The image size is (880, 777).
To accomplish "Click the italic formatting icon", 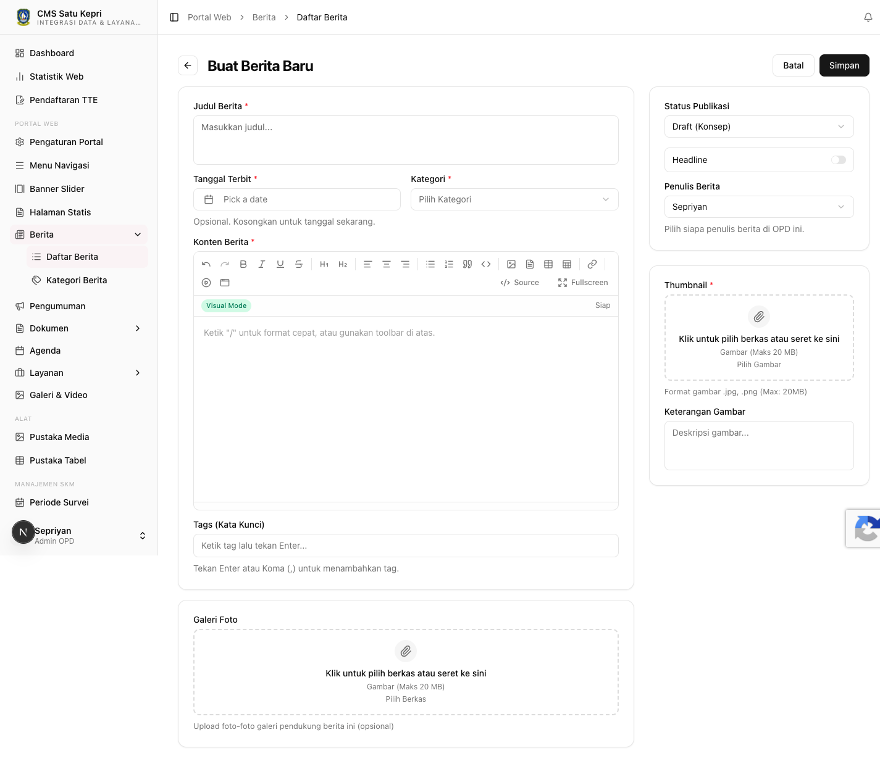I will (262, 264).
